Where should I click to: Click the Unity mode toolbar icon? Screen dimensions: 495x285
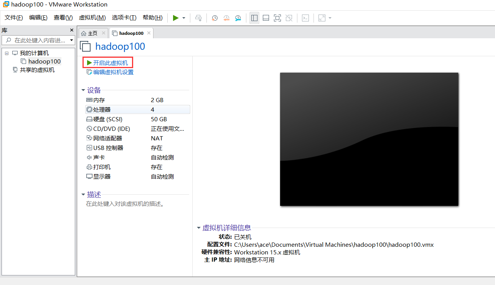tap(289, 18)
